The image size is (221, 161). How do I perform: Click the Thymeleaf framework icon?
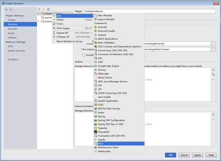96,132
